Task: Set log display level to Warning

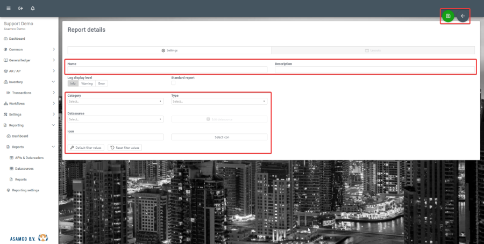Action: click(87, 83)
